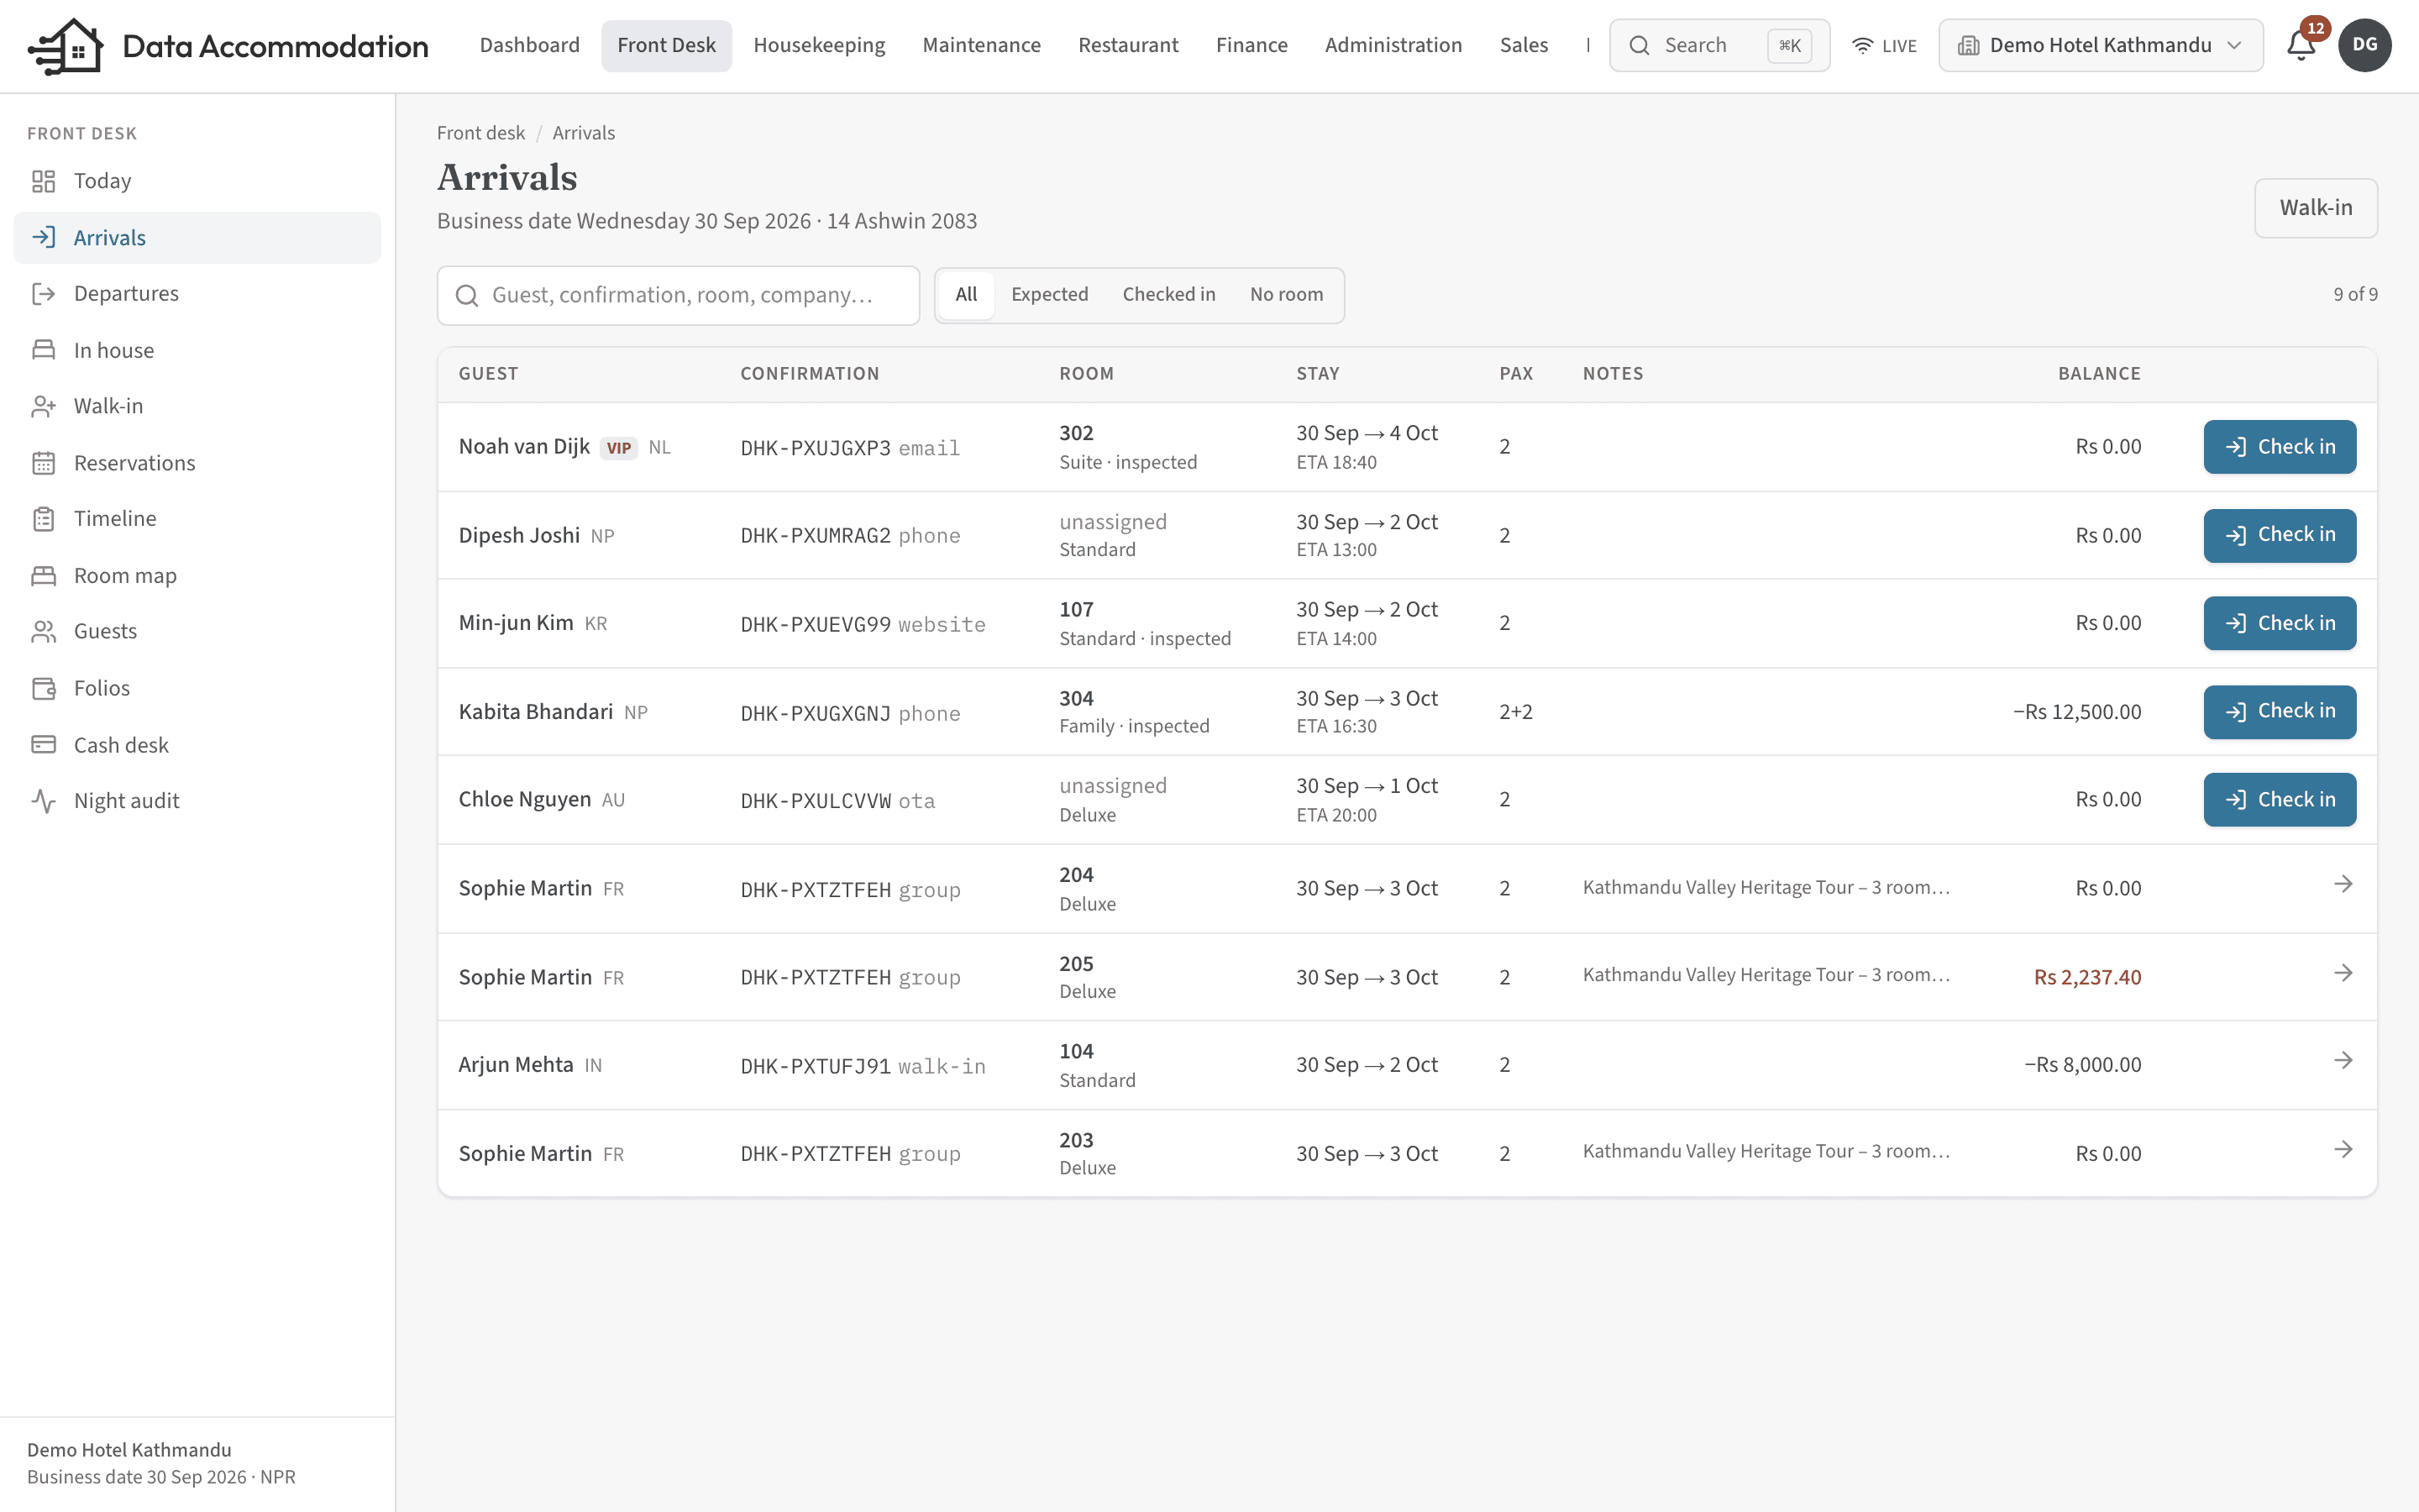Image resolution: width=2419 pixels, height=1512 pixels.
Task: Open the DG user avatar
Action: 2365,45
